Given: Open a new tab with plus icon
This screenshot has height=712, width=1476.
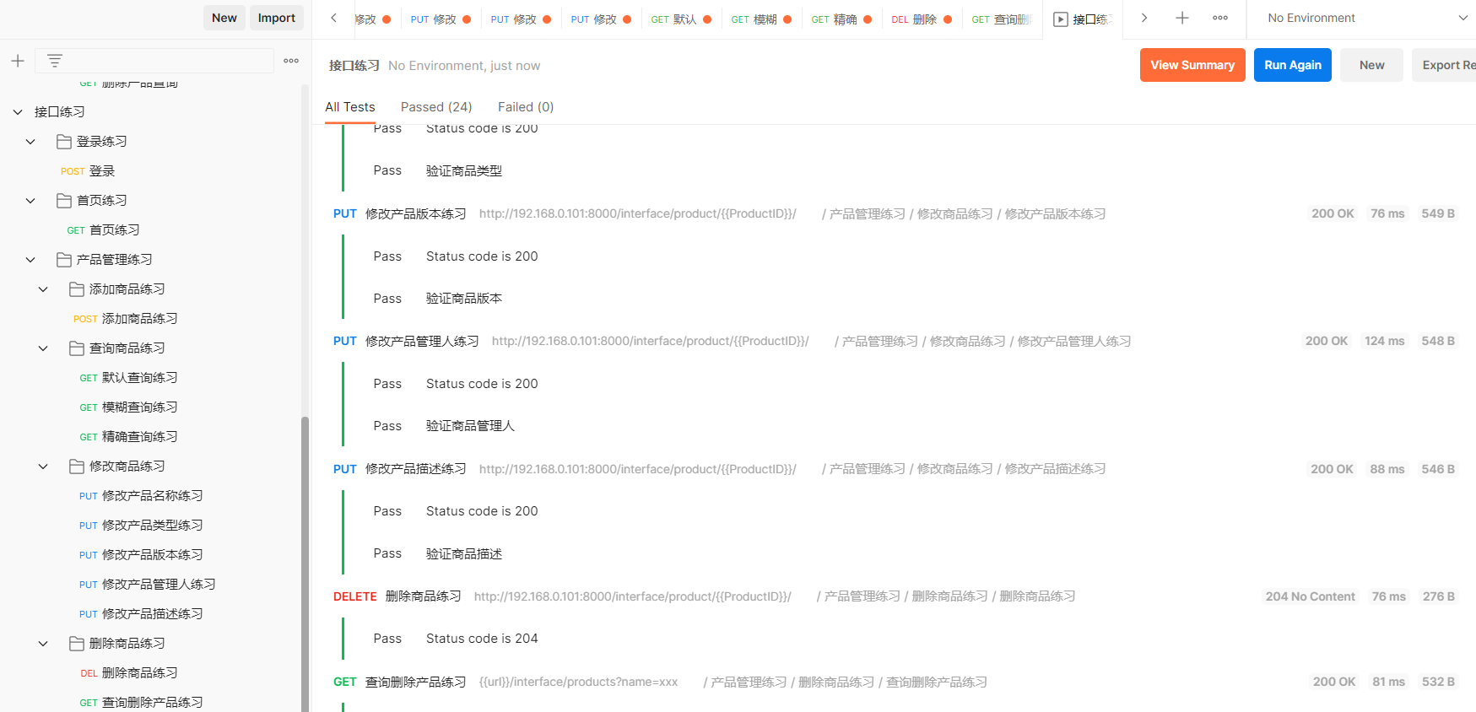Looking at the screenshot, I should 1182,18.
